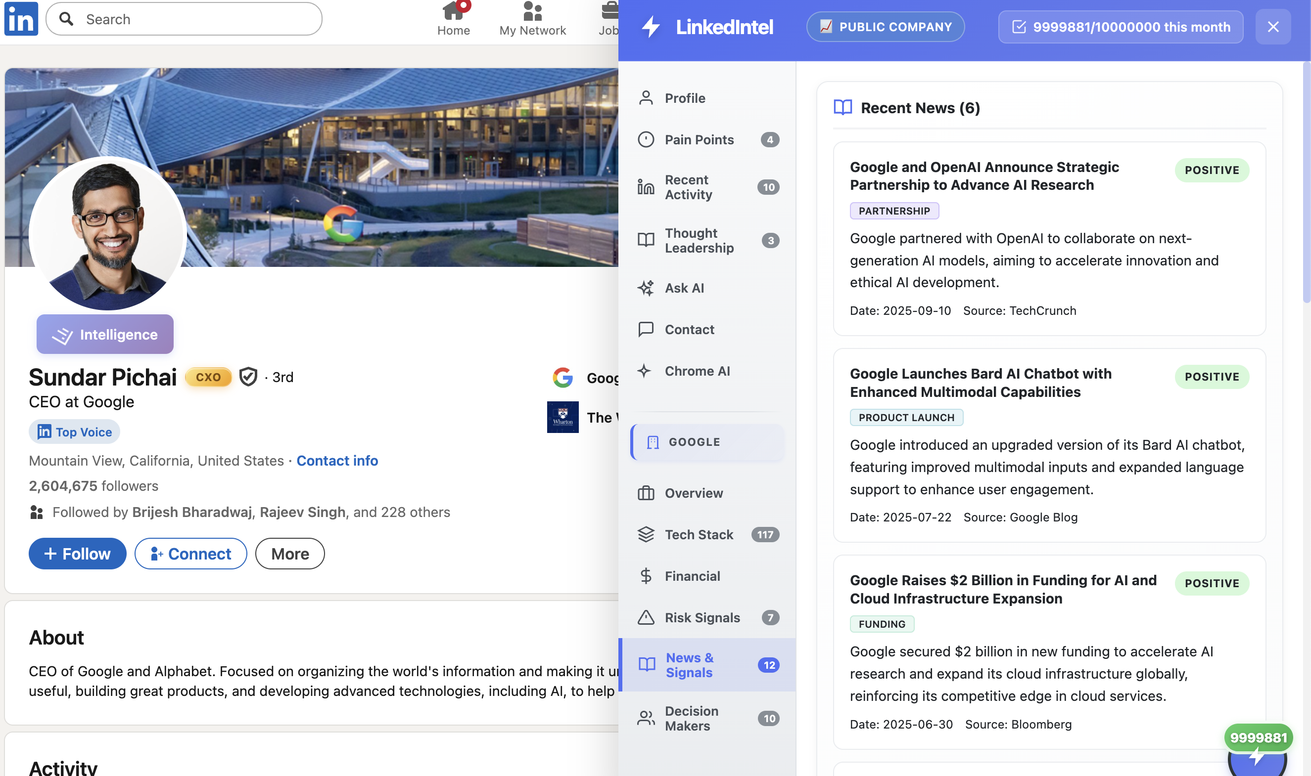Viewport: 1311px width, 776px height.
Task: Click the LinkedIn logo icon
Action: pyautogui.click(x=21, y=19)
